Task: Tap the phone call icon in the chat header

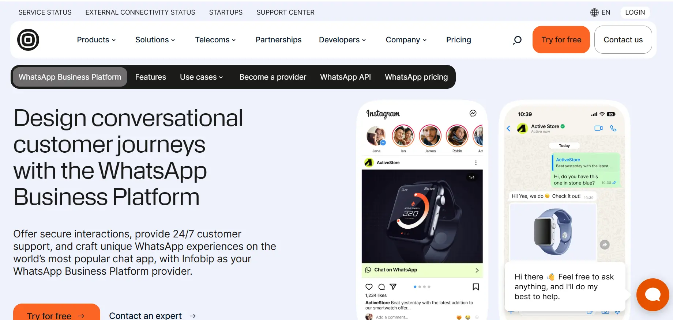Action: coord(613,128)
